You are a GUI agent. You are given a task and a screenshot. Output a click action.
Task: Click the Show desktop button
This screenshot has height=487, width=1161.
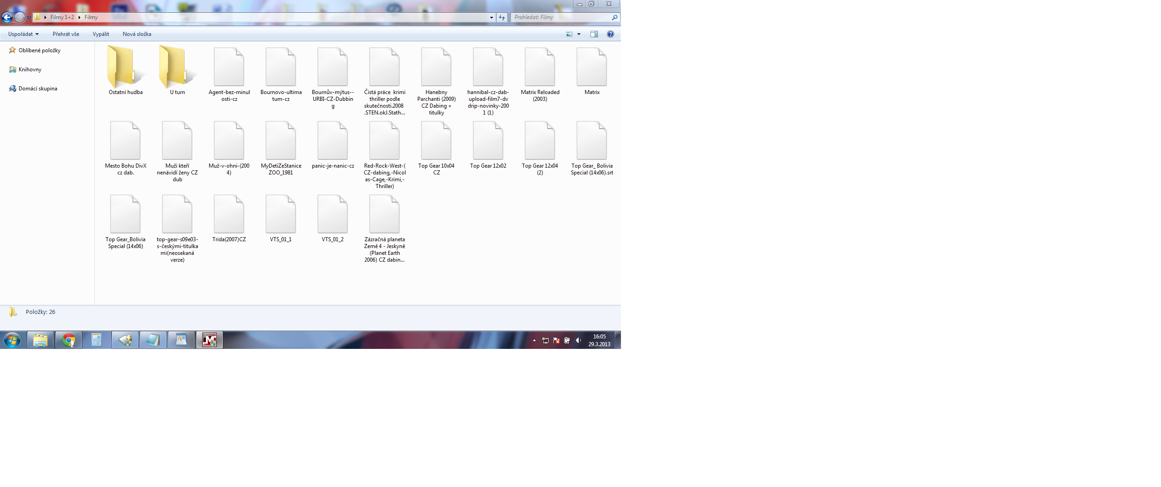(618, 340)
